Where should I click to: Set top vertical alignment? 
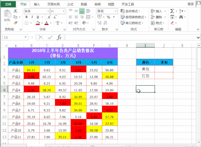click(x=70, y=11)
